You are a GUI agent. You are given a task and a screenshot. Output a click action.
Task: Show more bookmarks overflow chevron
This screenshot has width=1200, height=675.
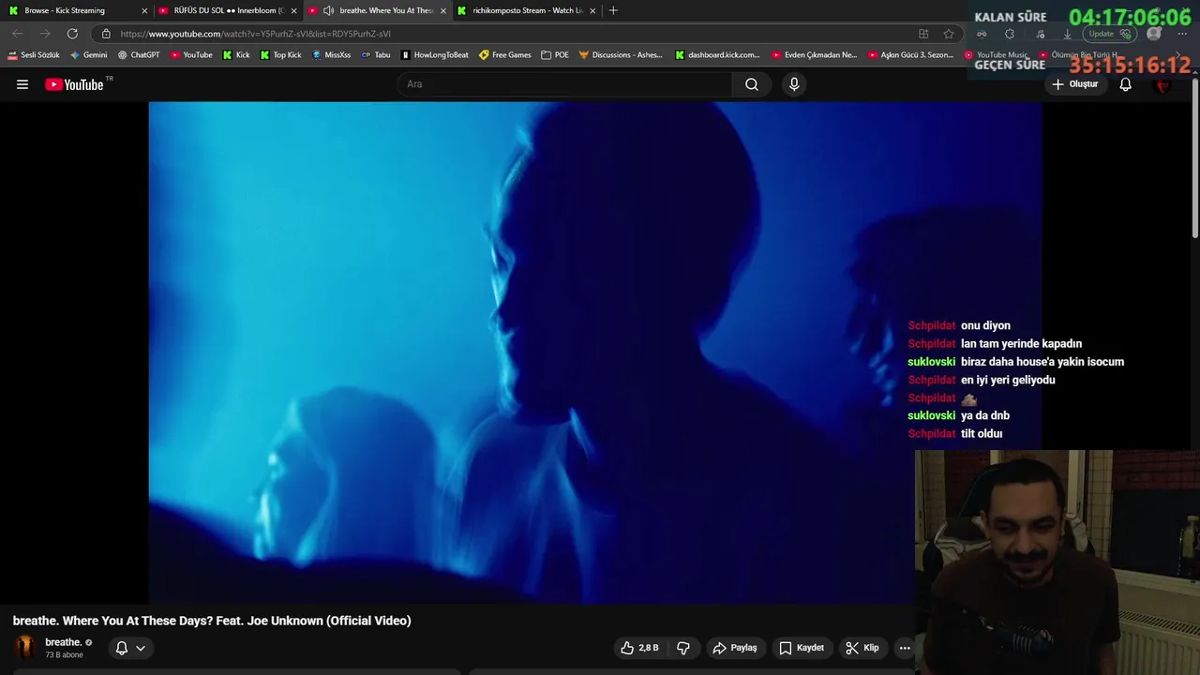(x=1178, y=55)
